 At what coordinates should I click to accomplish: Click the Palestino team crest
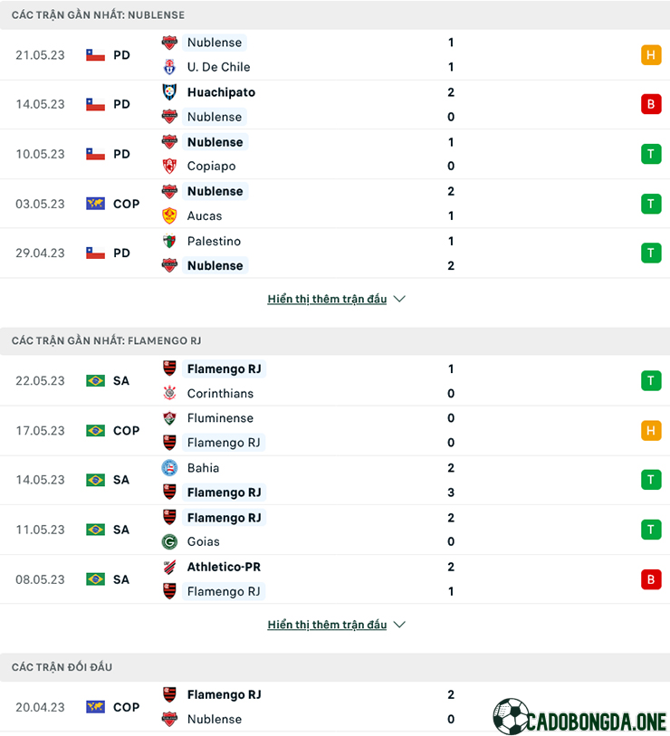click(x=169, y=242)
